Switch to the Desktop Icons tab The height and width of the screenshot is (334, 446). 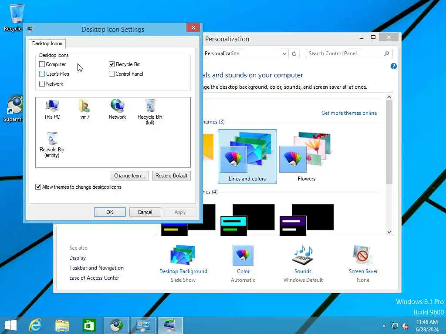point(47,43)
